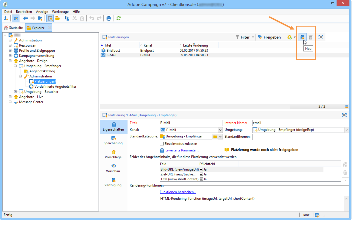Viewport: 356px width, 226px height.
Task: Click the trash delete icon in list toolbar
Action: click(311, 37)
